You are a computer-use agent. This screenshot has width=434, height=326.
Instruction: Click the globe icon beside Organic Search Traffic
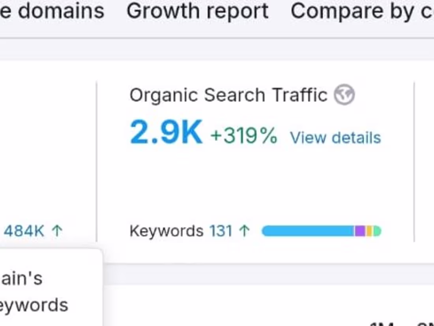coord(344,94)
